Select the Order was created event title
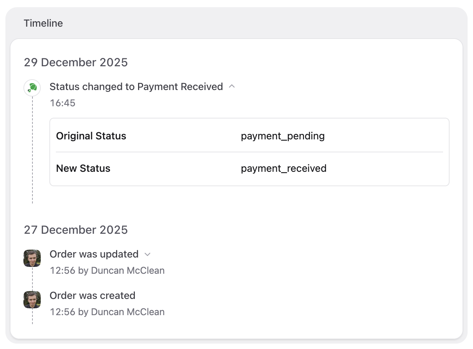 (x=92, y=295)
